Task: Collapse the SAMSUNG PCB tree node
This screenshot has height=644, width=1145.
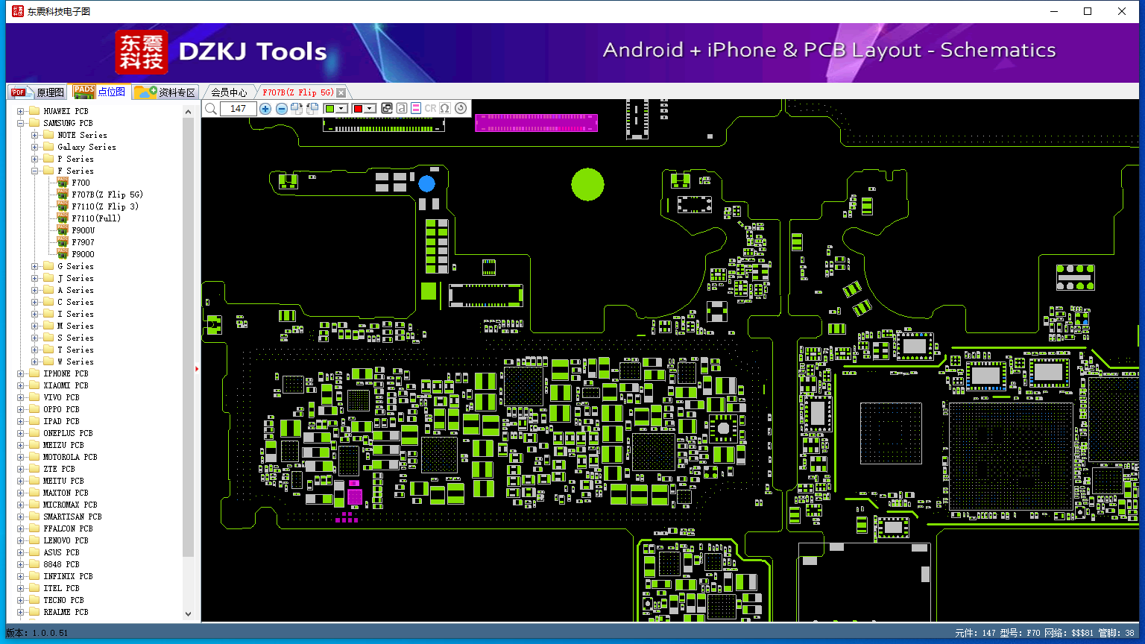Action: point(21,124)
